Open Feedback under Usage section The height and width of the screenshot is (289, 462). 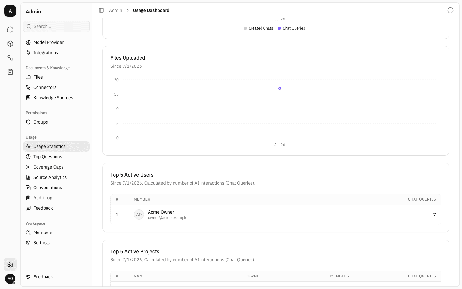(x=56, y=208)
